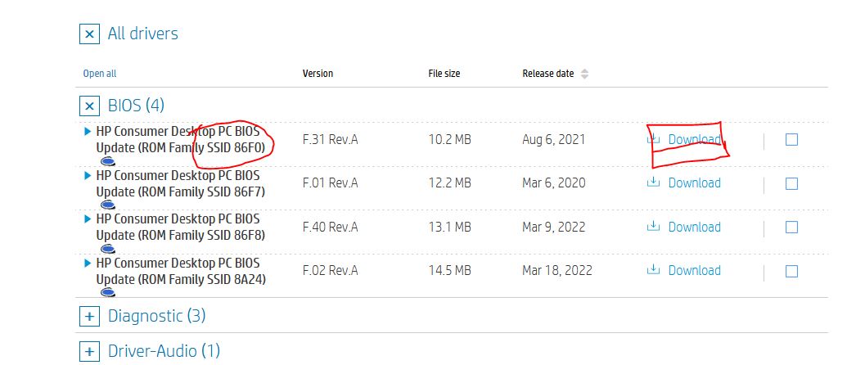Image resolution: width=856 pixels, height=365 pixels.
Task: Click download icon for F.02 Rev.A BIOS
Action: pos(653,270)
